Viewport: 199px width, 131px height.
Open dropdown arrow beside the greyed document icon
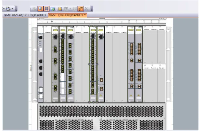click(x=70, y=9)
